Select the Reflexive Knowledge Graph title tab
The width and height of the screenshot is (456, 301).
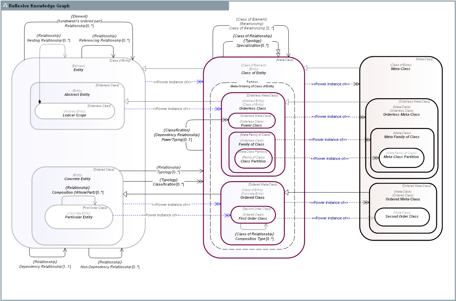pos(39,6)
